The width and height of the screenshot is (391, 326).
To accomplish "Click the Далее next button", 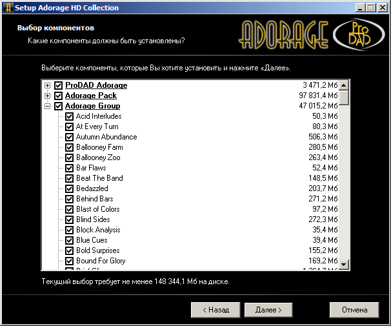I will (x=268, y=310).
